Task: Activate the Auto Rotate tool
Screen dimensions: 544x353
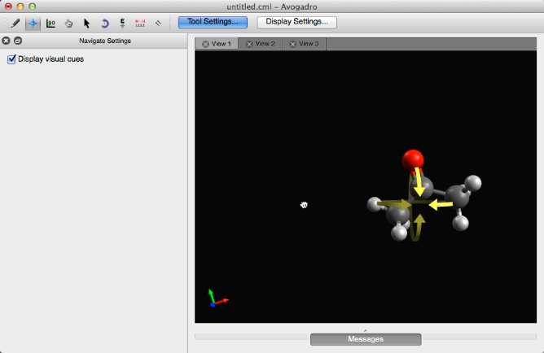Action: click(104, 23)
